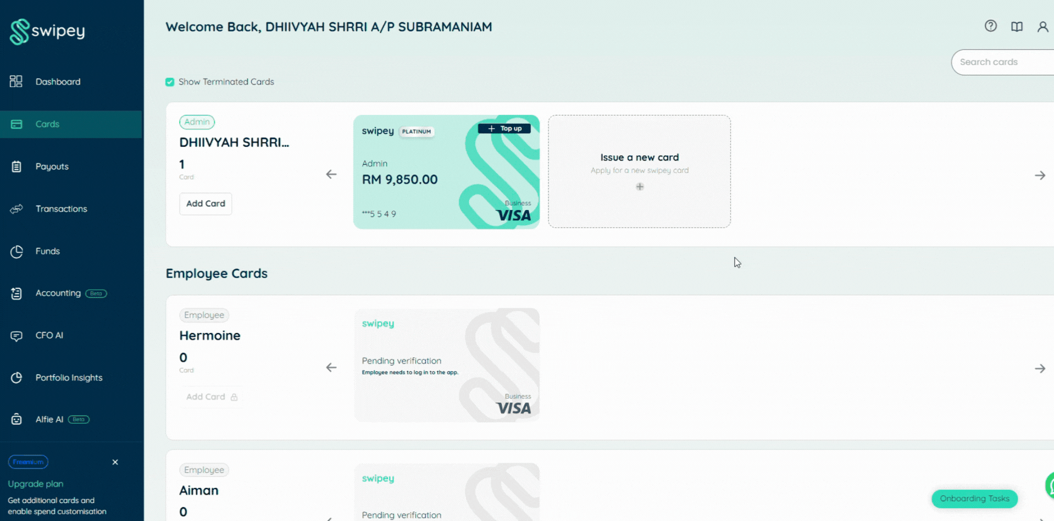This screenshot has height=521, width=1054.
Task: Open the user profile icon
Action: pos(1042,26)
